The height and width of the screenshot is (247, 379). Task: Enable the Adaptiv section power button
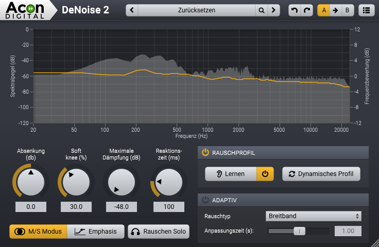click(x=205, y=200)
